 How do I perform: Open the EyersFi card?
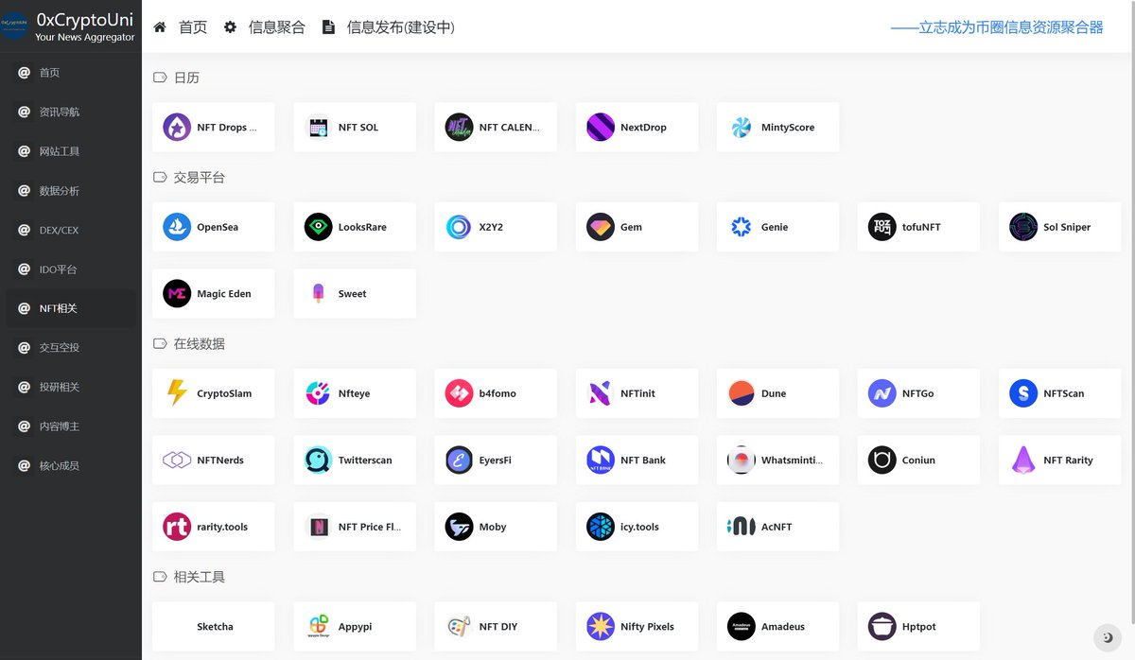click(x=496, y=460)
